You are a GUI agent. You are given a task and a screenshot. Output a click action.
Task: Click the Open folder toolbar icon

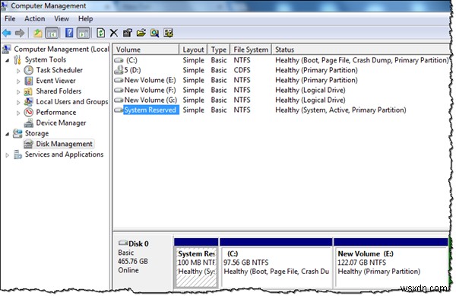(x=141, y=33)
